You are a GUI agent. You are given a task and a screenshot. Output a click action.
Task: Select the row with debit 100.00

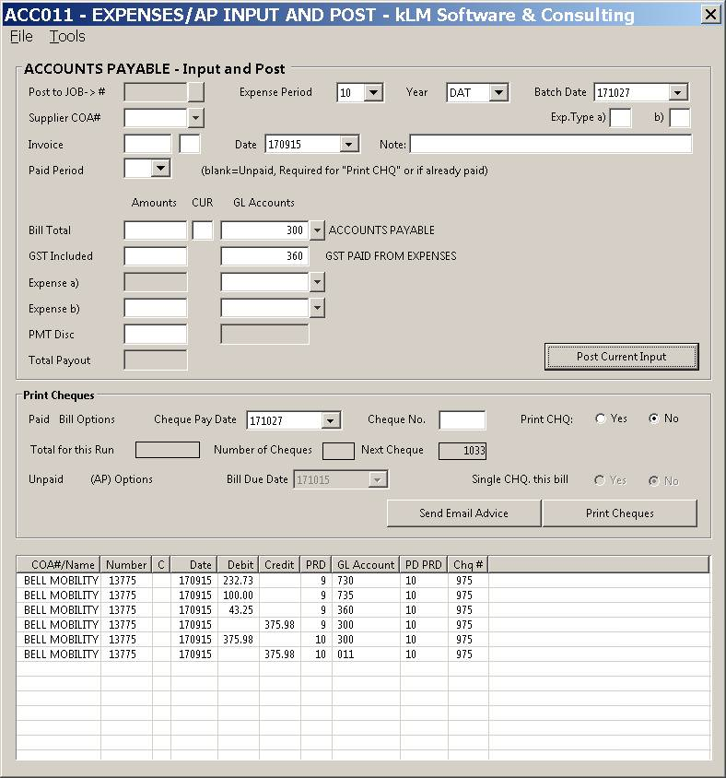(363, 595)
